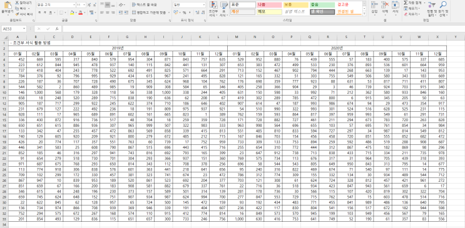Click Merge and Center button
465x228 pixels.
[x=149, y=12]
